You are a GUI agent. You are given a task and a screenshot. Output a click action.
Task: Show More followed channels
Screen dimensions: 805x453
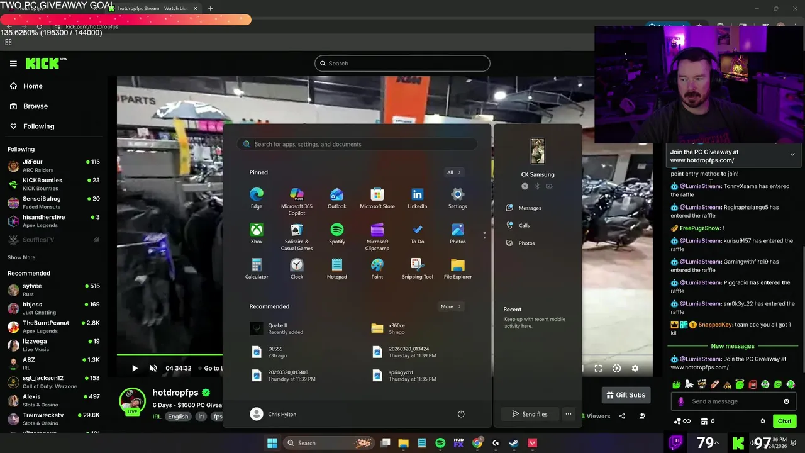21,257
